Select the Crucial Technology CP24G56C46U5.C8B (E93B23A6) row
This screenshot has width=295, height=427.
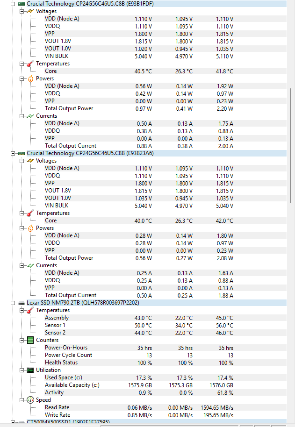[x=156, y=153]
